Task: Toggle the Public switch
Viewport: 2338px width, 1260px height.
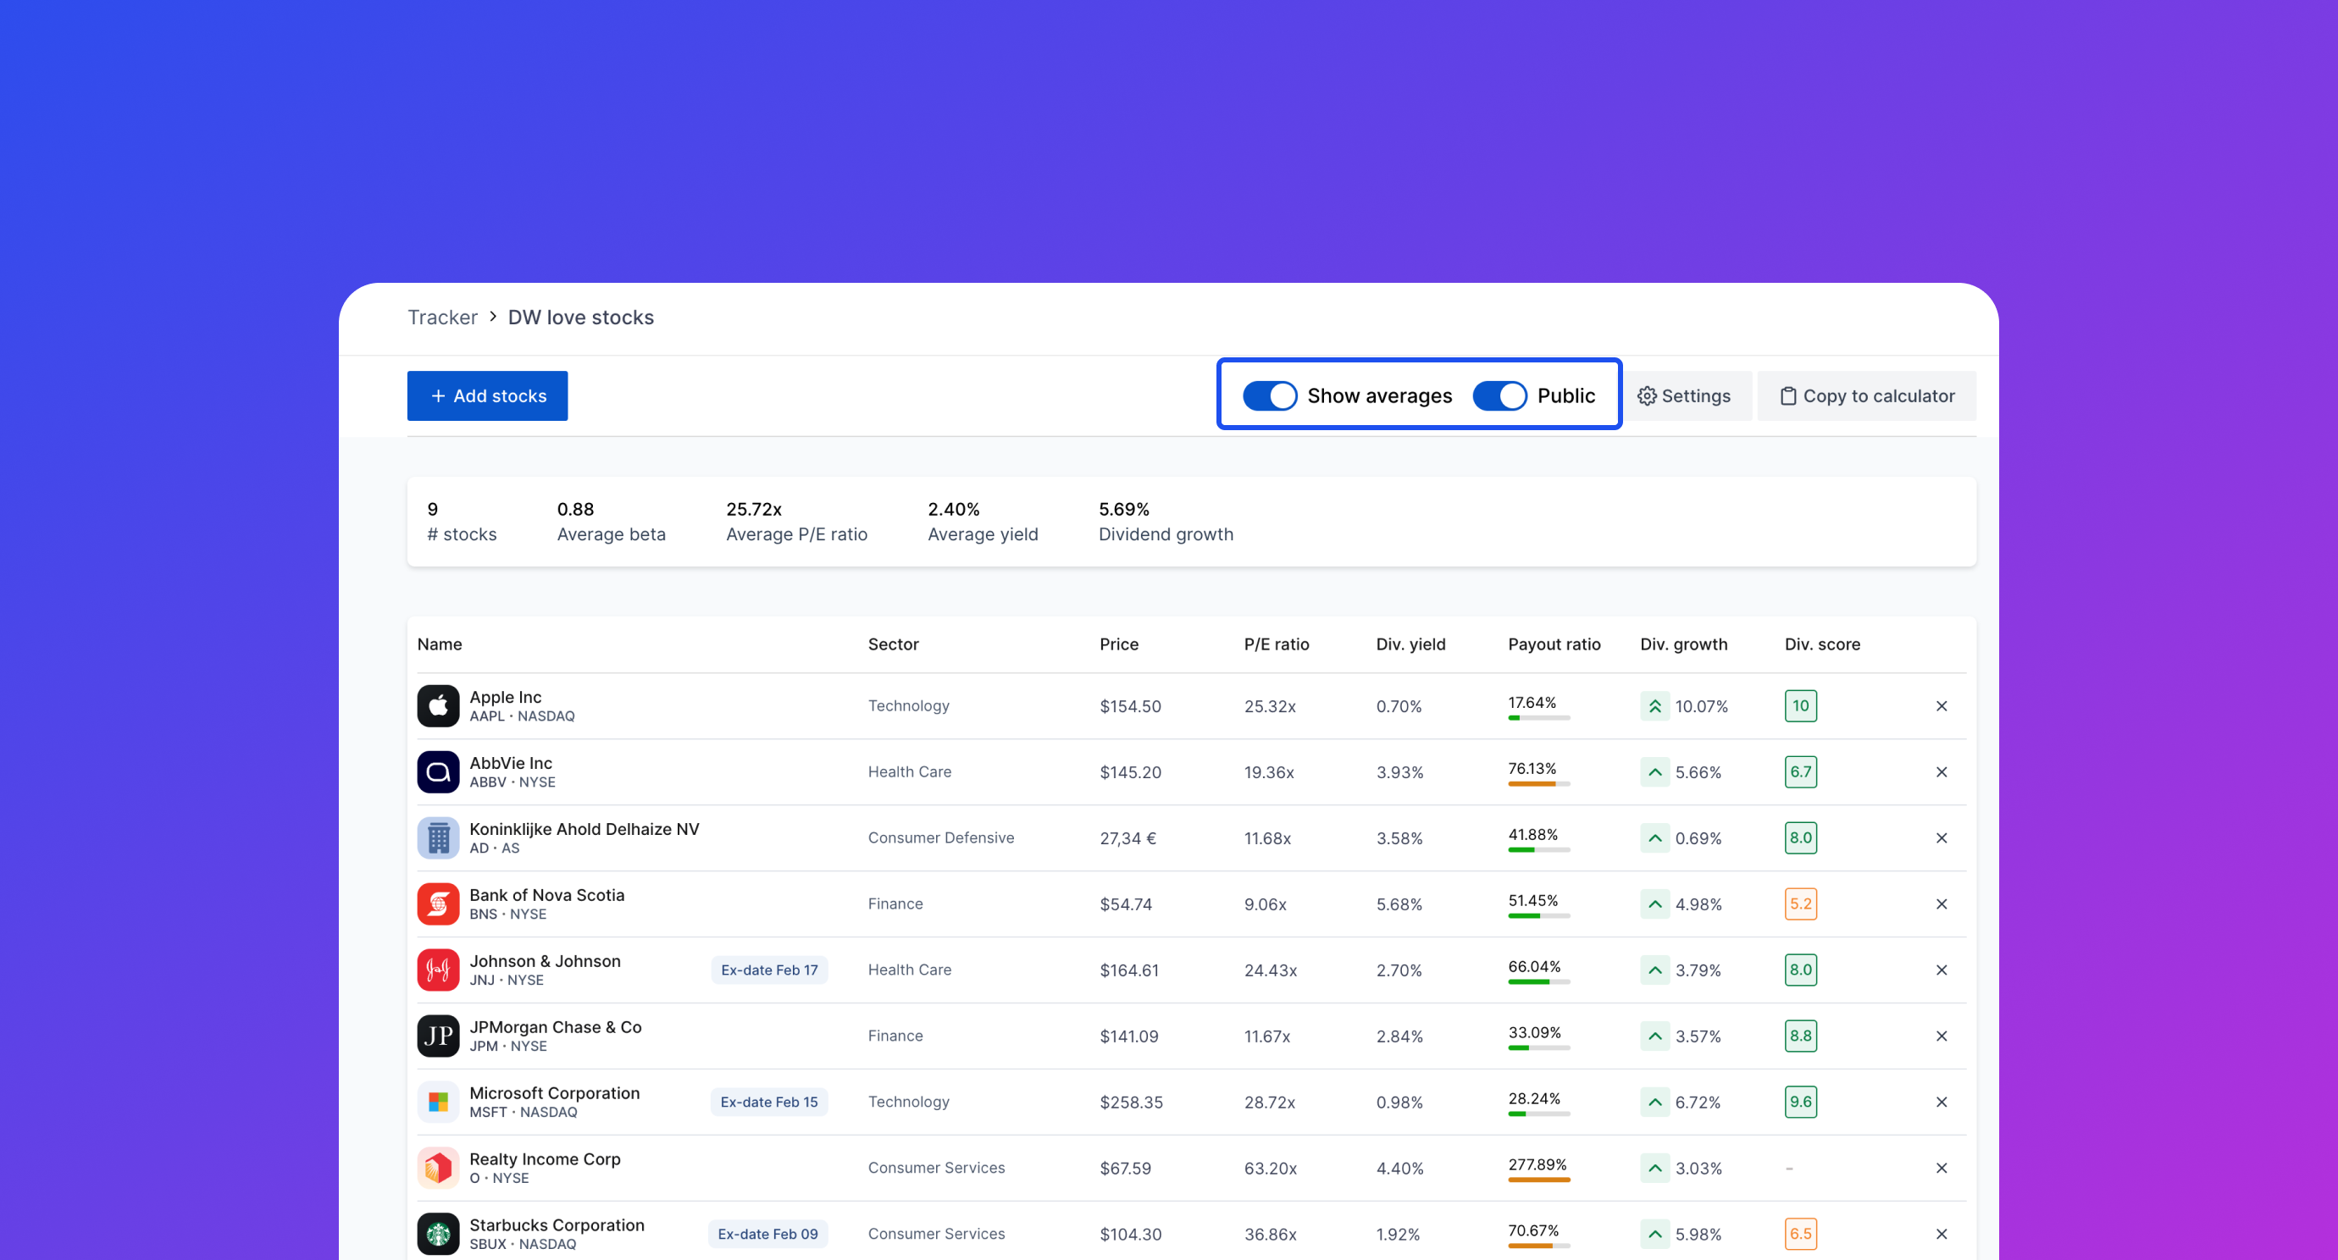Action: pos(1499,395)
